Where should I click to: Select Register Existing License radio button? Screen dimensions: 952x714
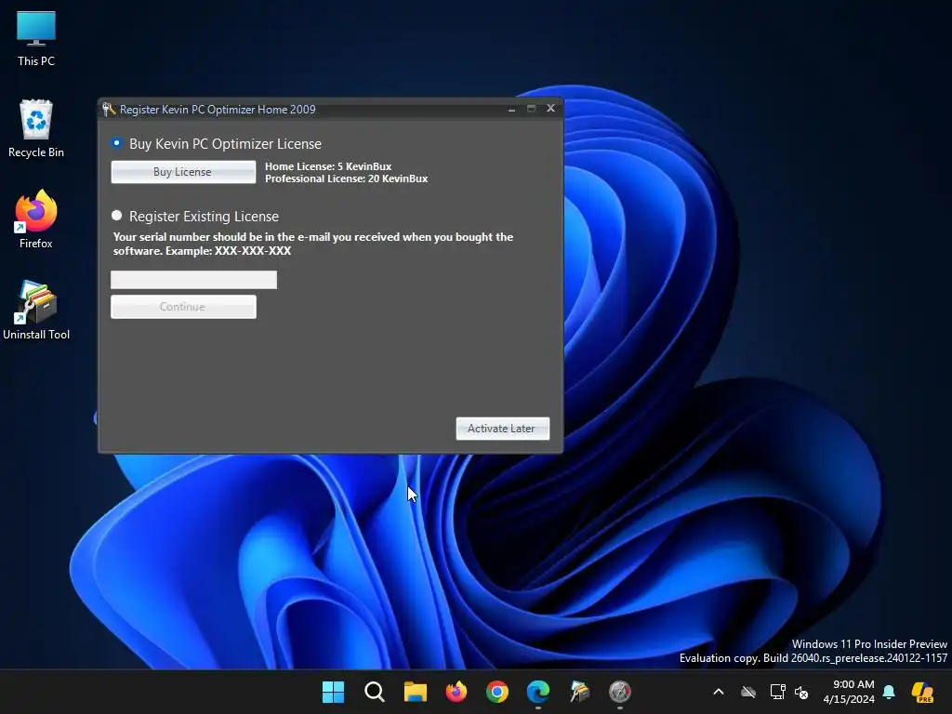coord(116,216)
